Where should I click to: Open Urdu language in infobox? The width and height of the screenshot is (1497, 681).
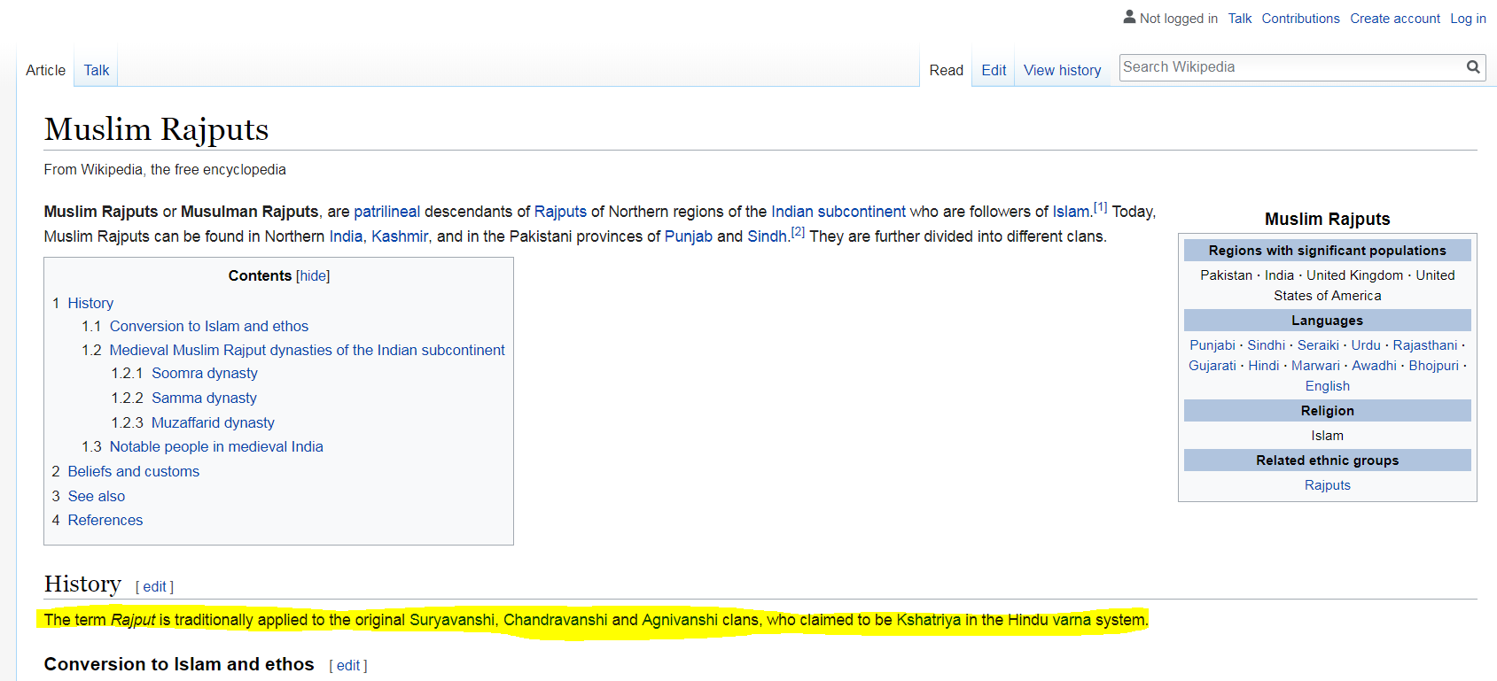[x=1366, y=345]
